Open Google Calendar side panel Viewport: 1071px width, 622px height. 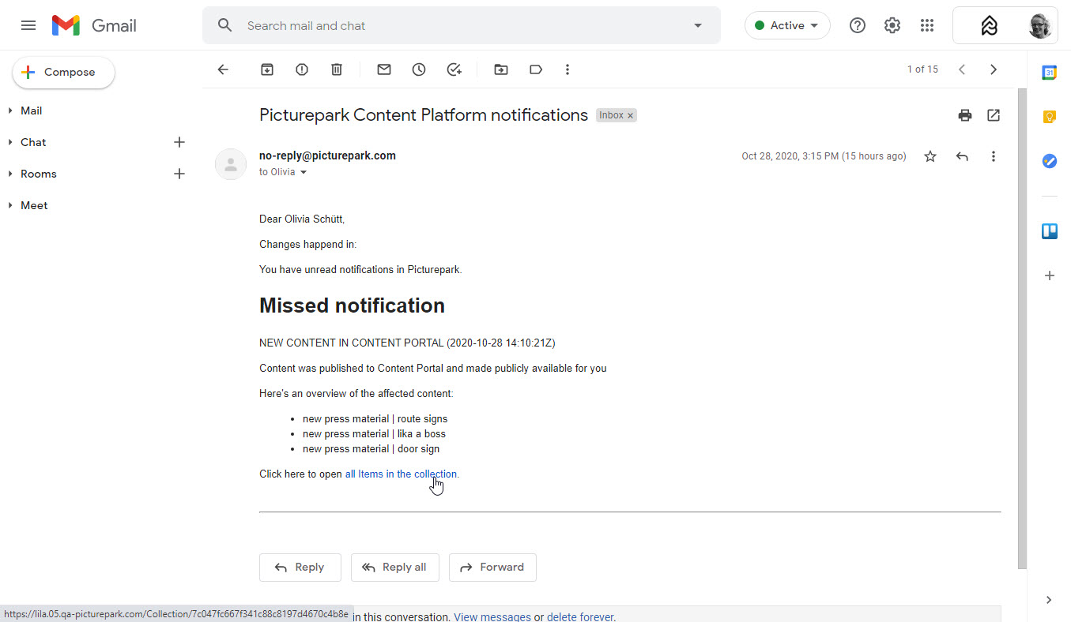(1049, 73)
